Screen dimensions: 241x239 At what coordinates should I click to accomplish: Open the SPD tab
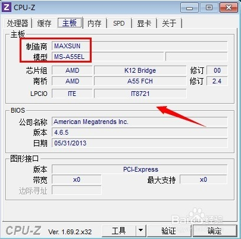[119, 23]
